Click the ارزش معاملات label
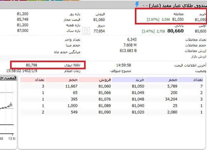207x150 pixels. 195,51
